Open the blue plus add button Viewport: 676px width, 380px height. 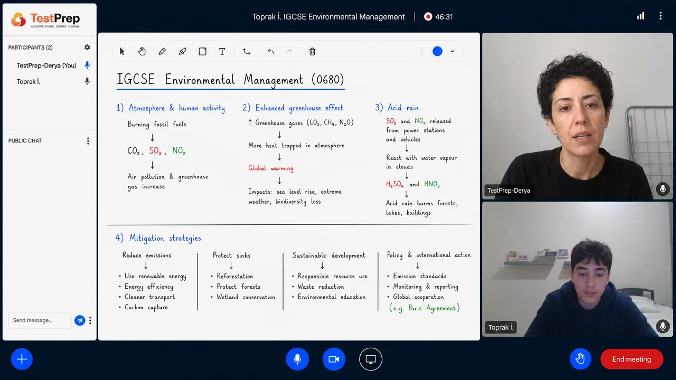(x=22, y=359)
